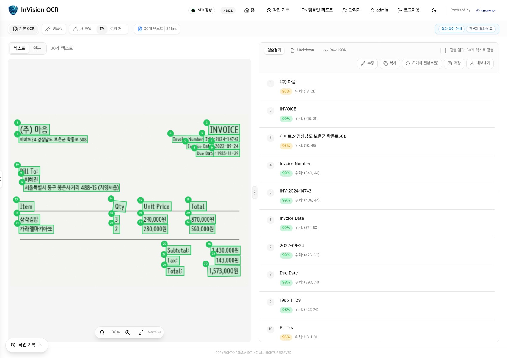Click the API: 정상 status badge

pos(202,10)
